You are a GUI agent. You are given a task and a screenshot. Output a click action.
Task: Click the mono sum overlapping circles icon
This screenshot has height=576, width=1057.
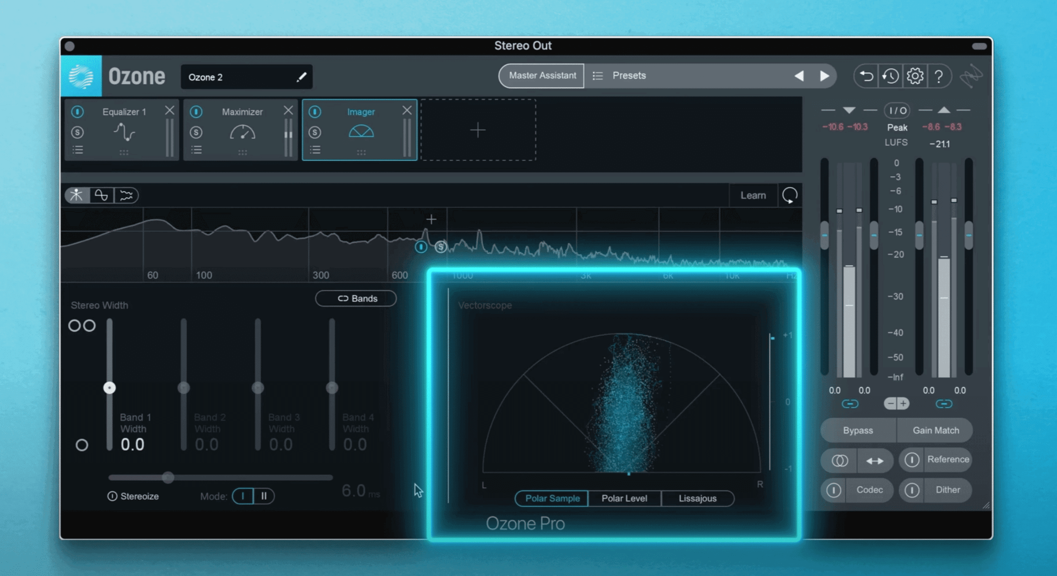coord(839,461)
